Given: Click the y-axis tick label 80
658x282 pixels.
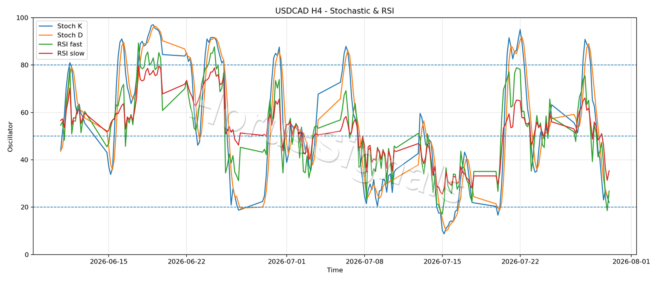Looking at the screenshot, I should (x=25, y=65).
